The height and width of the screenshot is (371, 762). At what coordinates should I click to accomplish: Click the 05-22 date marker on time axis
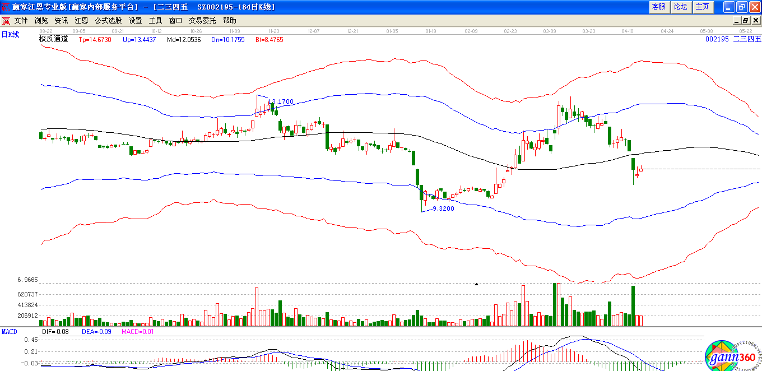[x=745, y=31]
